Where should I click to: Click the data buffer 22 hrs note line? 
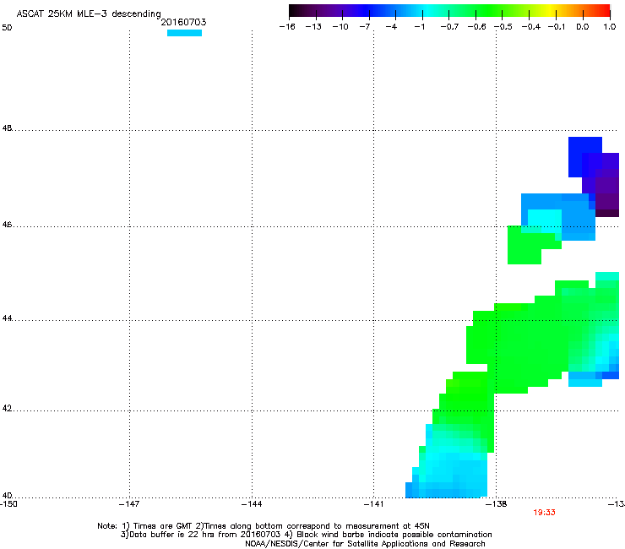pos(306,535)
